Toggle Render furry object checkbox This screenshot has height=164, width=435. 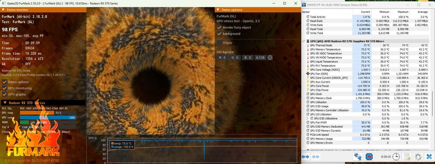pyautogui.click(x=219, y=27)
